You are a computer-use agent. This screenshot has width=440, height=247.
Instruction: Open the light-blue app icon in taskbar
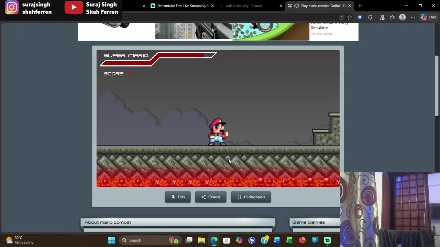coord(315,240)
